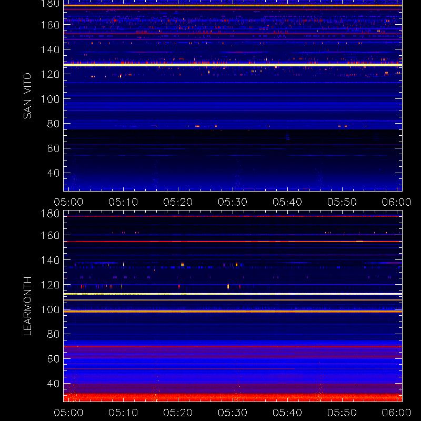Pick the 60 frequency label on Learmonth axis
Screen dimensions: 421x421
point(53,359)
